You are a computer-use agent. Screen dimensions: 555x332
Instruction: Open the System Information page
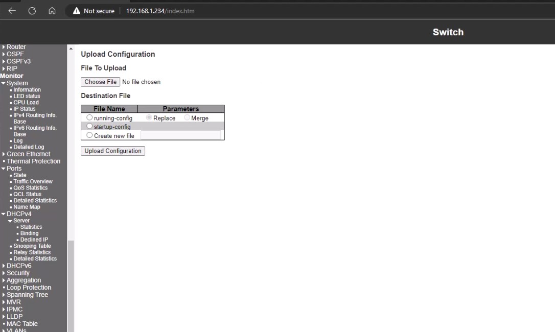click(27, 90)
